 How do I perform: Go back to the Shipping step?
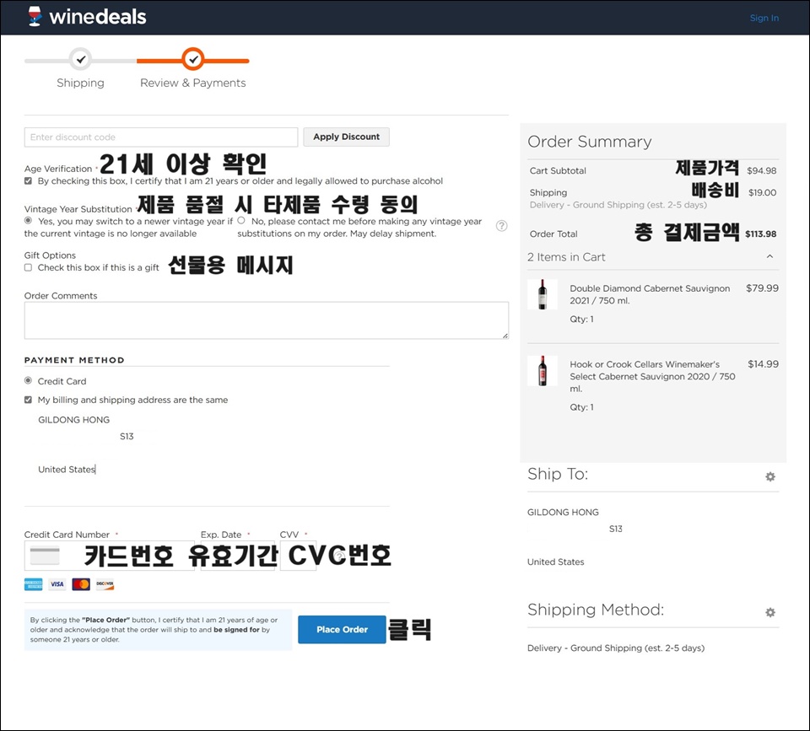tap(80, 83)
